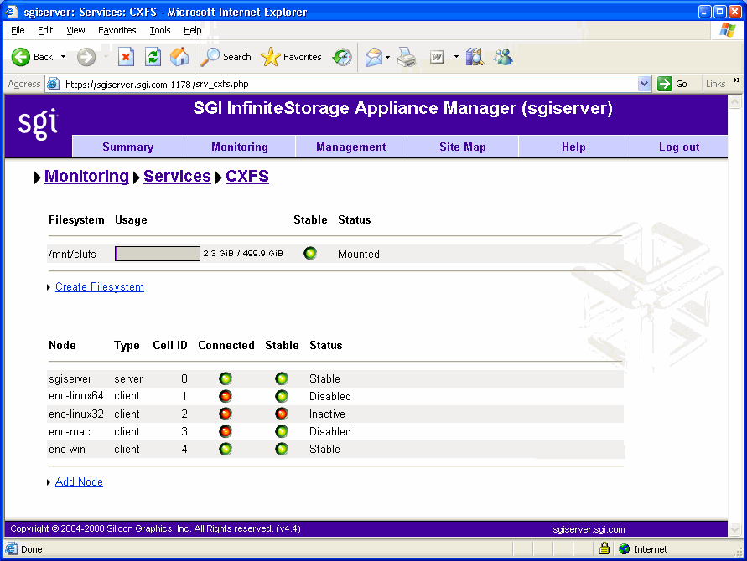The height and width of the screenshot is (561, 747).
Task: Click the SSL padlock icon in status bar
Action: tap(604, 548)
